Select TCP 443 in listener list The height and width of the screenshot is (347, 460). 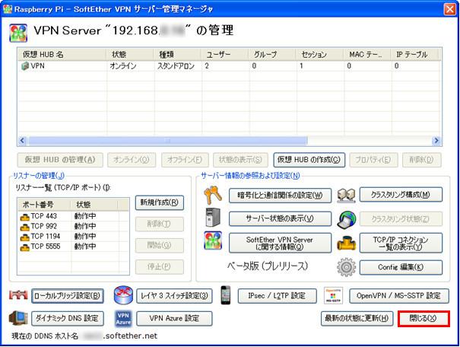coord(43,216)
